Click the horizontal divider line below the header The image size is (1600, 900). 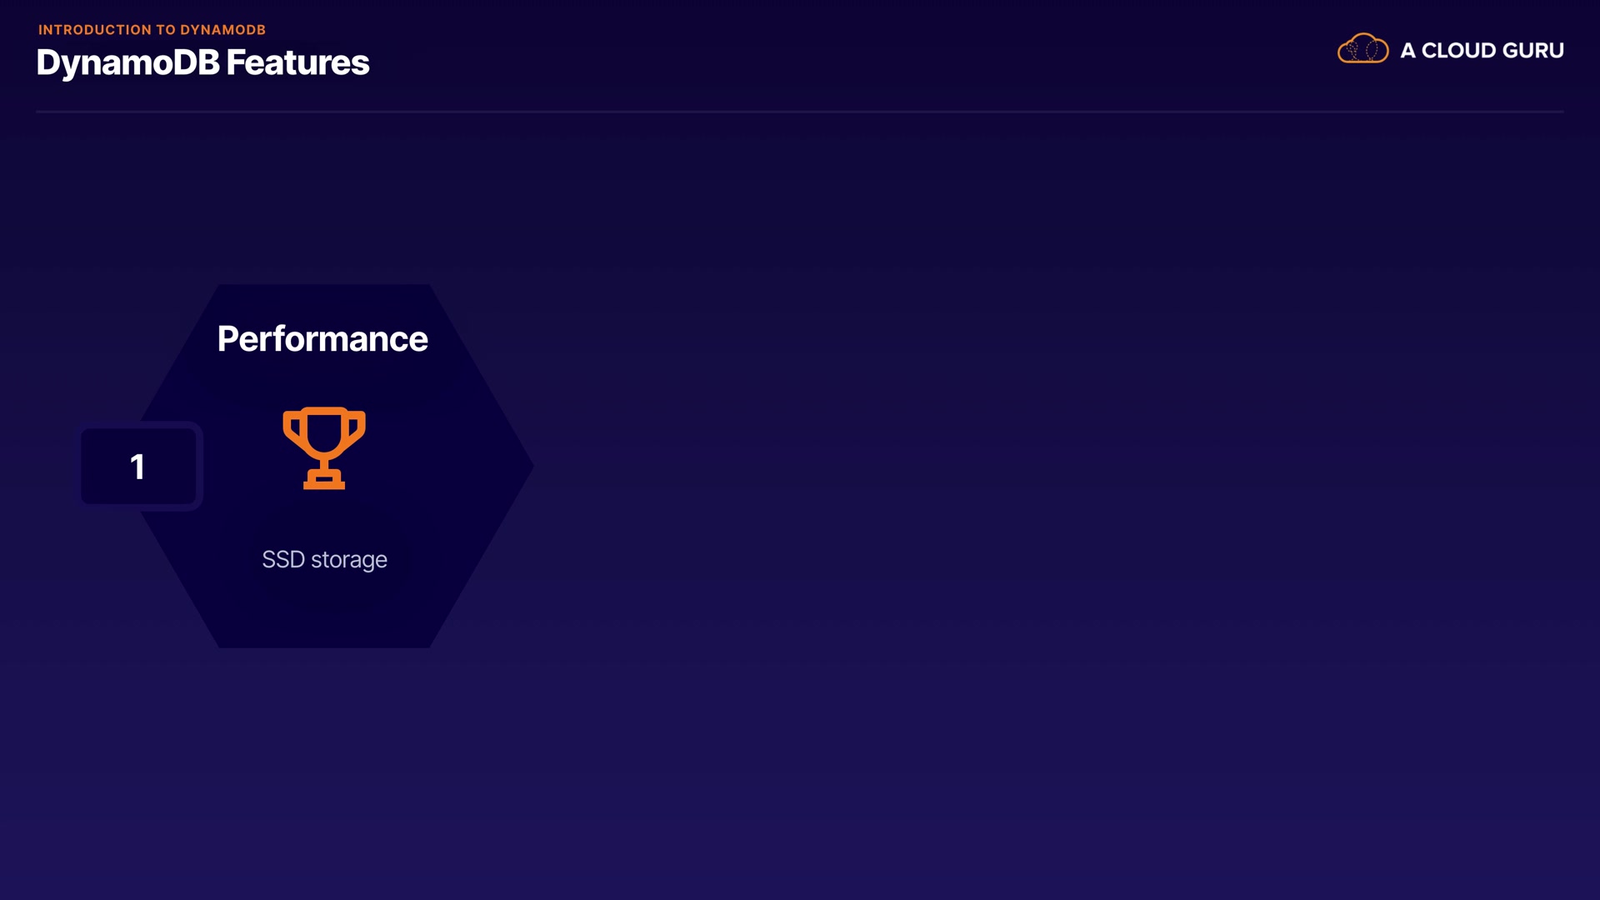800,111
